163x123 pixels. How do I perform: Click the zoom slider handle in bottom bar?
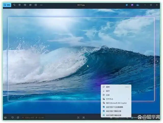click(132, 117)
